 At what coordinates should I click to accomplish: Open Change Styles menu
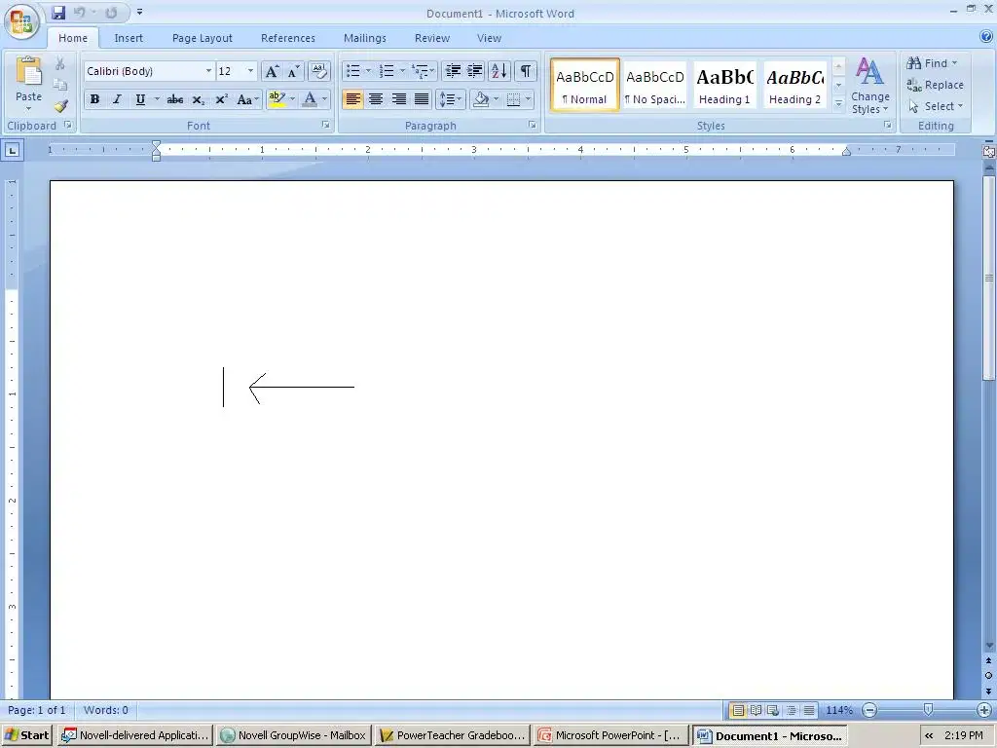pyautogui.click(x=870, y=86)
